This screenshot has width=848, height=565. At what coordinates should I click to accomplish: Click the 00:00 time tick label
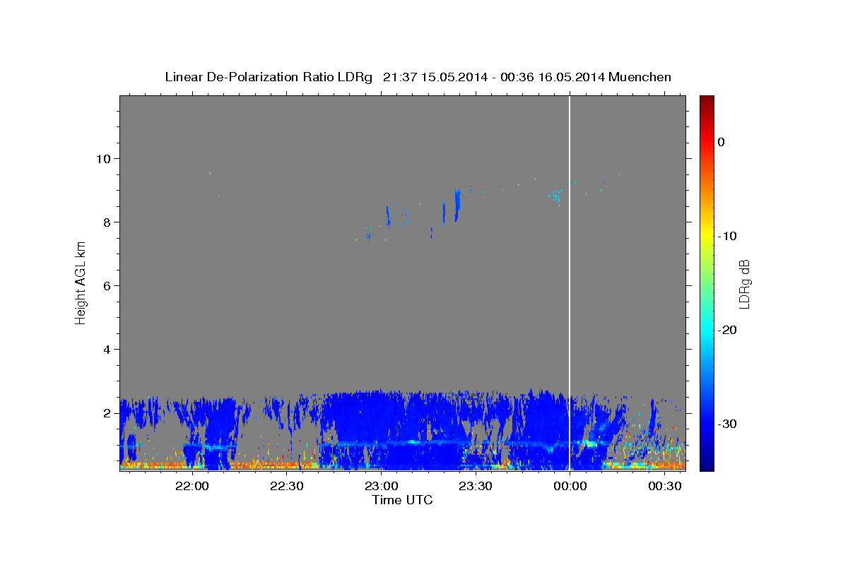[570, 486]
